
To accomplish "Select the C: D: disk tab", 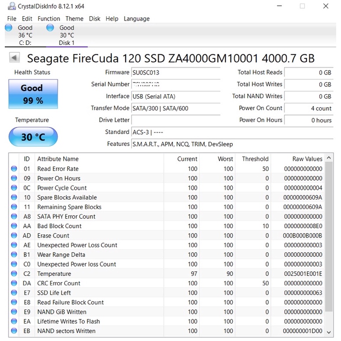I will pos(25,35).
